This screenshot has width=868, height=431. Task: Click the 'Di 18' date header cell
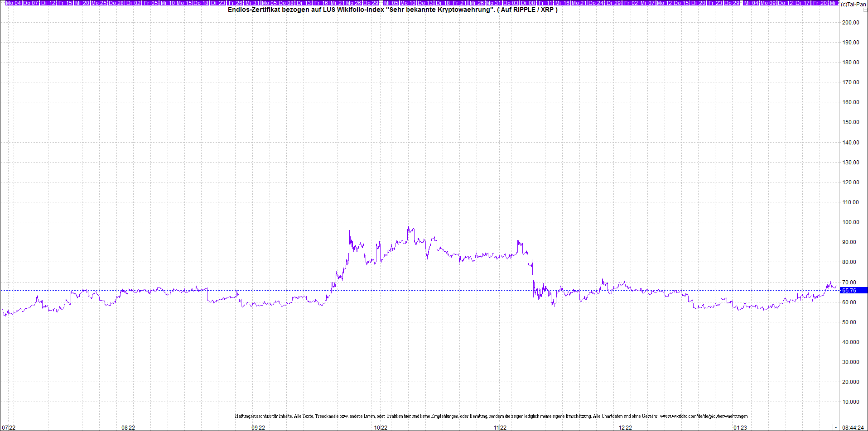tap(444, 3)
